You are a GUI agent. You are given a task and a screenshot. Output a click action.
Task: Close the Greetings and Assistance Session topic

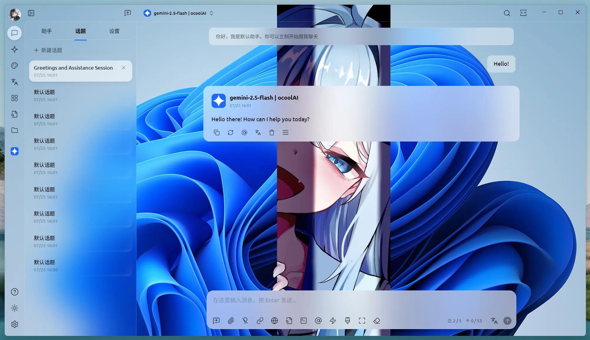coord(123,68)
